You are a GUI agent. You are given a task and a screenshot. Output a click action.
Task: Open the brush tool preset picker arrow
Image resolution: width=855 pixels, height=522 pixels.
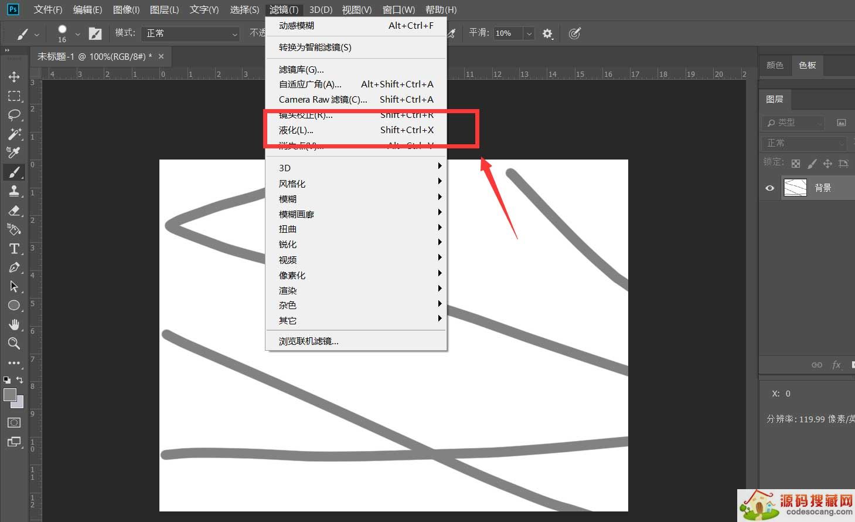click(36, 35)
